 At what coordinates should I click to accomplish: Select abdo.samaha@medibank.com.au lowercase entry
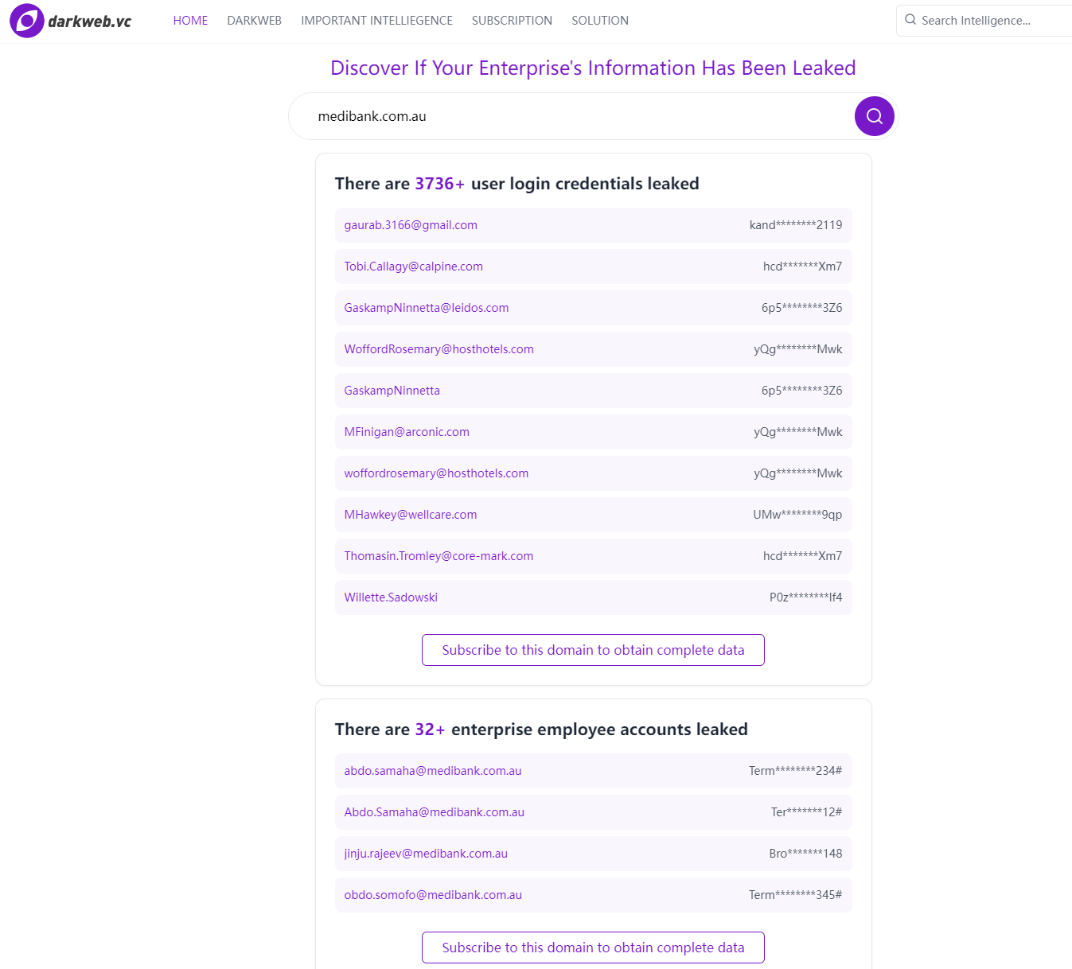click(x=593, y=771)
